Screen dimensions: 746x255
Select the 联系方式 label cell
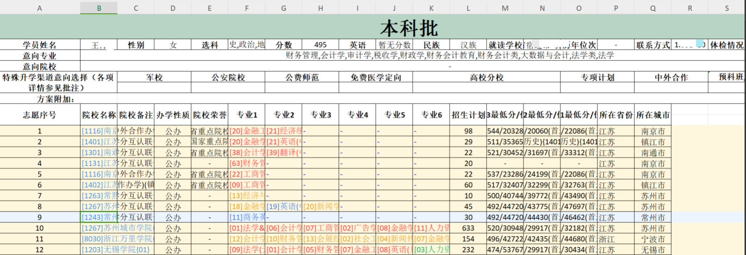[x=653, y=45]
